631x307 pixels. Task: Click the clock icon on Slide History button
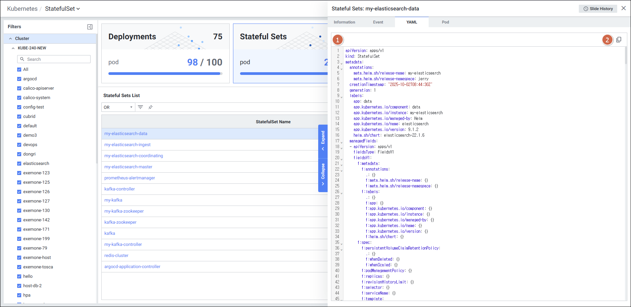(586, 8)
